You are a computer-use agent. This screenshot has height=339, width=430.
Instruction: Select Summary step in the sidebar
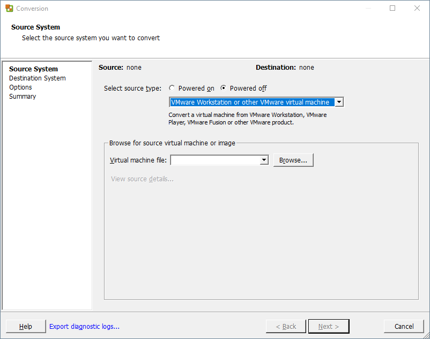coord(23,96)
